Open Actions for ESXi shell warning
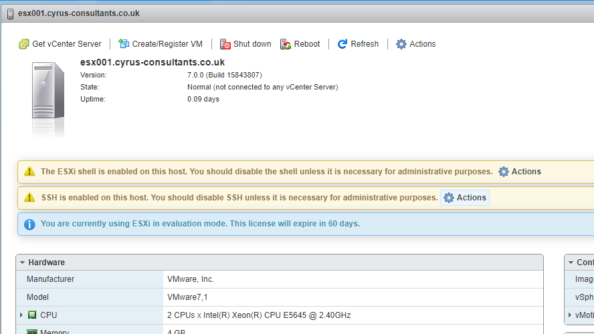The image size is (594, 334). pos(520,172)
